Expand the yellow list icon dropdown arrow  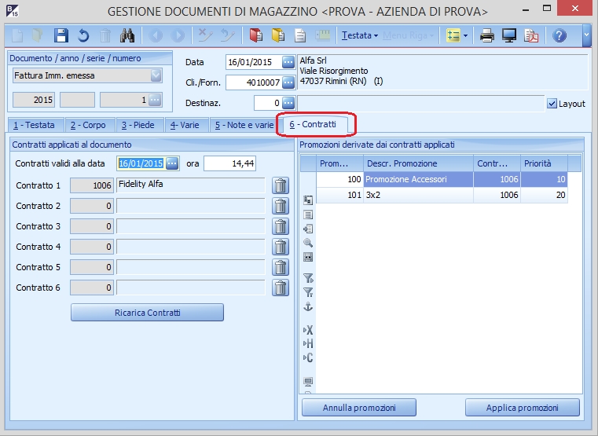pos(465,36)
